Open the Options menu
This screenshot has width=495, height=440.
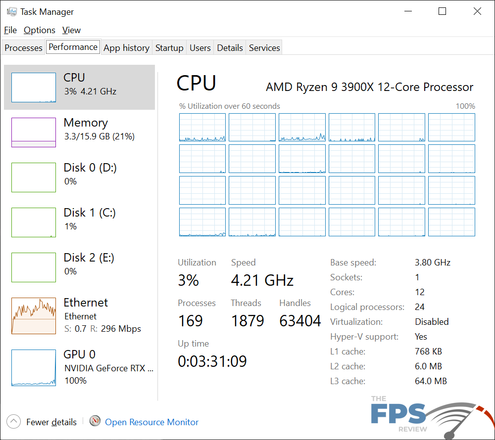click(40, 30)
